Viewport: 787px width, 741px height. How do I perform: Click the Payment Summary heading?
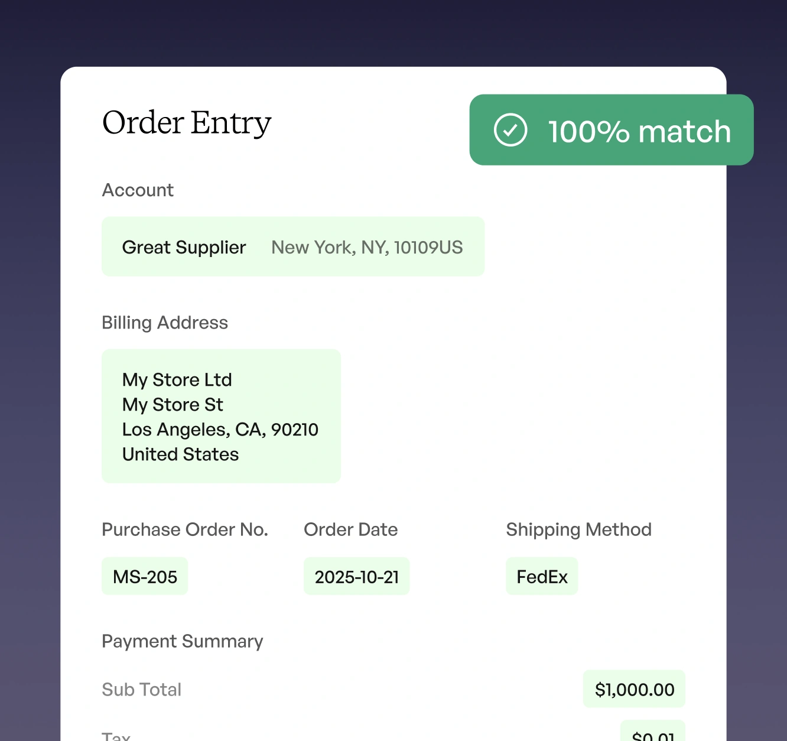(183, 641)
